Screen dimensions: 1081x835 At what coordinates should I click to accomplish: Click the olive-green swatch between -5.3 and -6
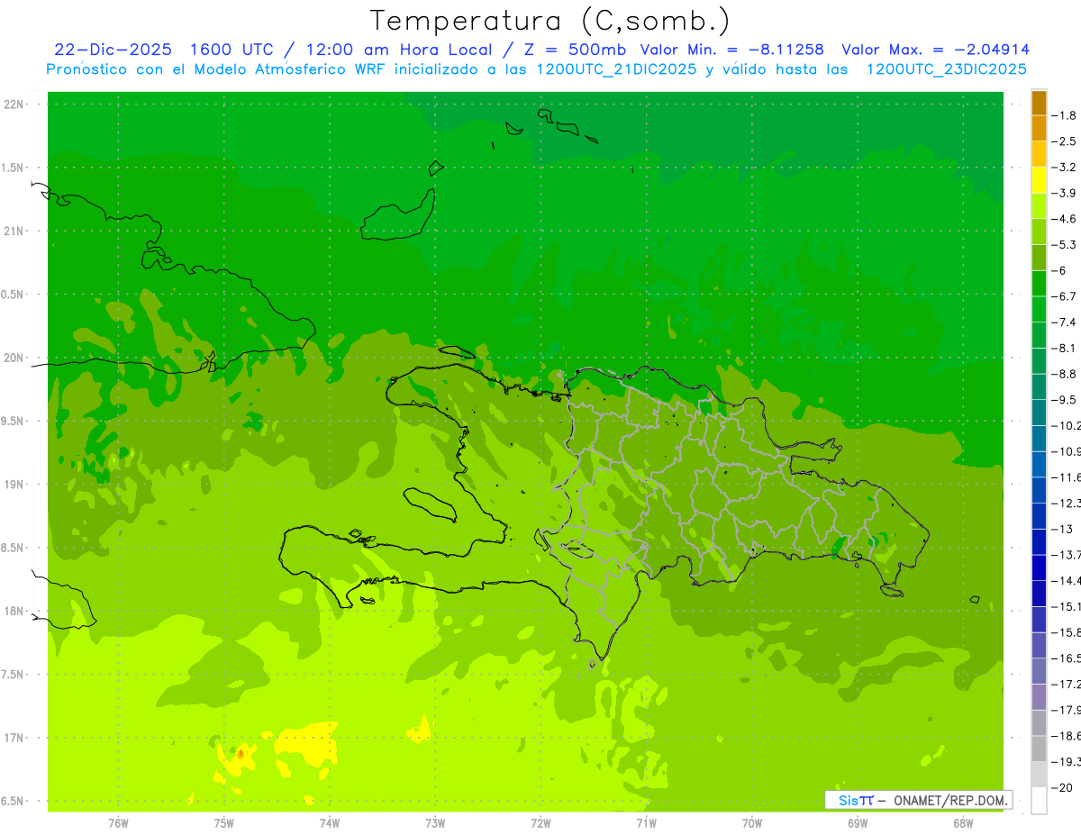click(1039, 258)
